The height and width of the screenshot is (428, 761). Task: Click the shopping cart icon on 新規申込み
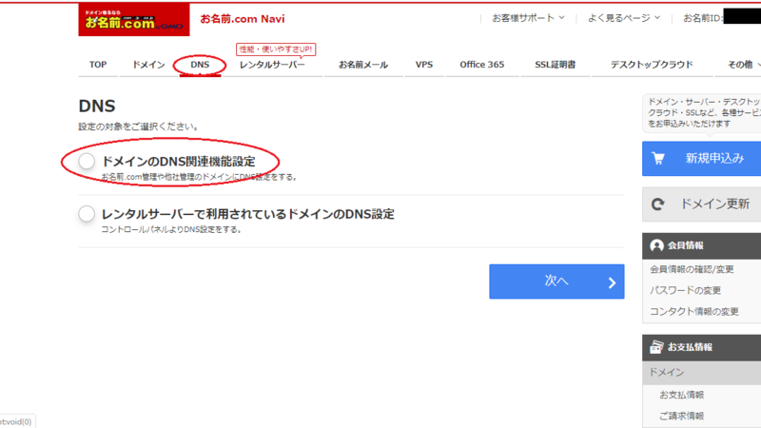(658, 158)
